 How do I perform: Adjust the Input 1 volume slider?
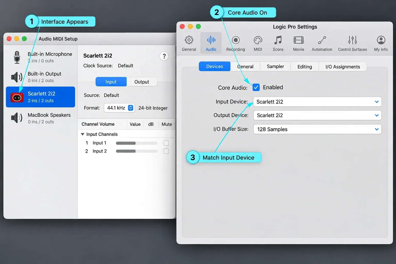click(x=137, y=143)
